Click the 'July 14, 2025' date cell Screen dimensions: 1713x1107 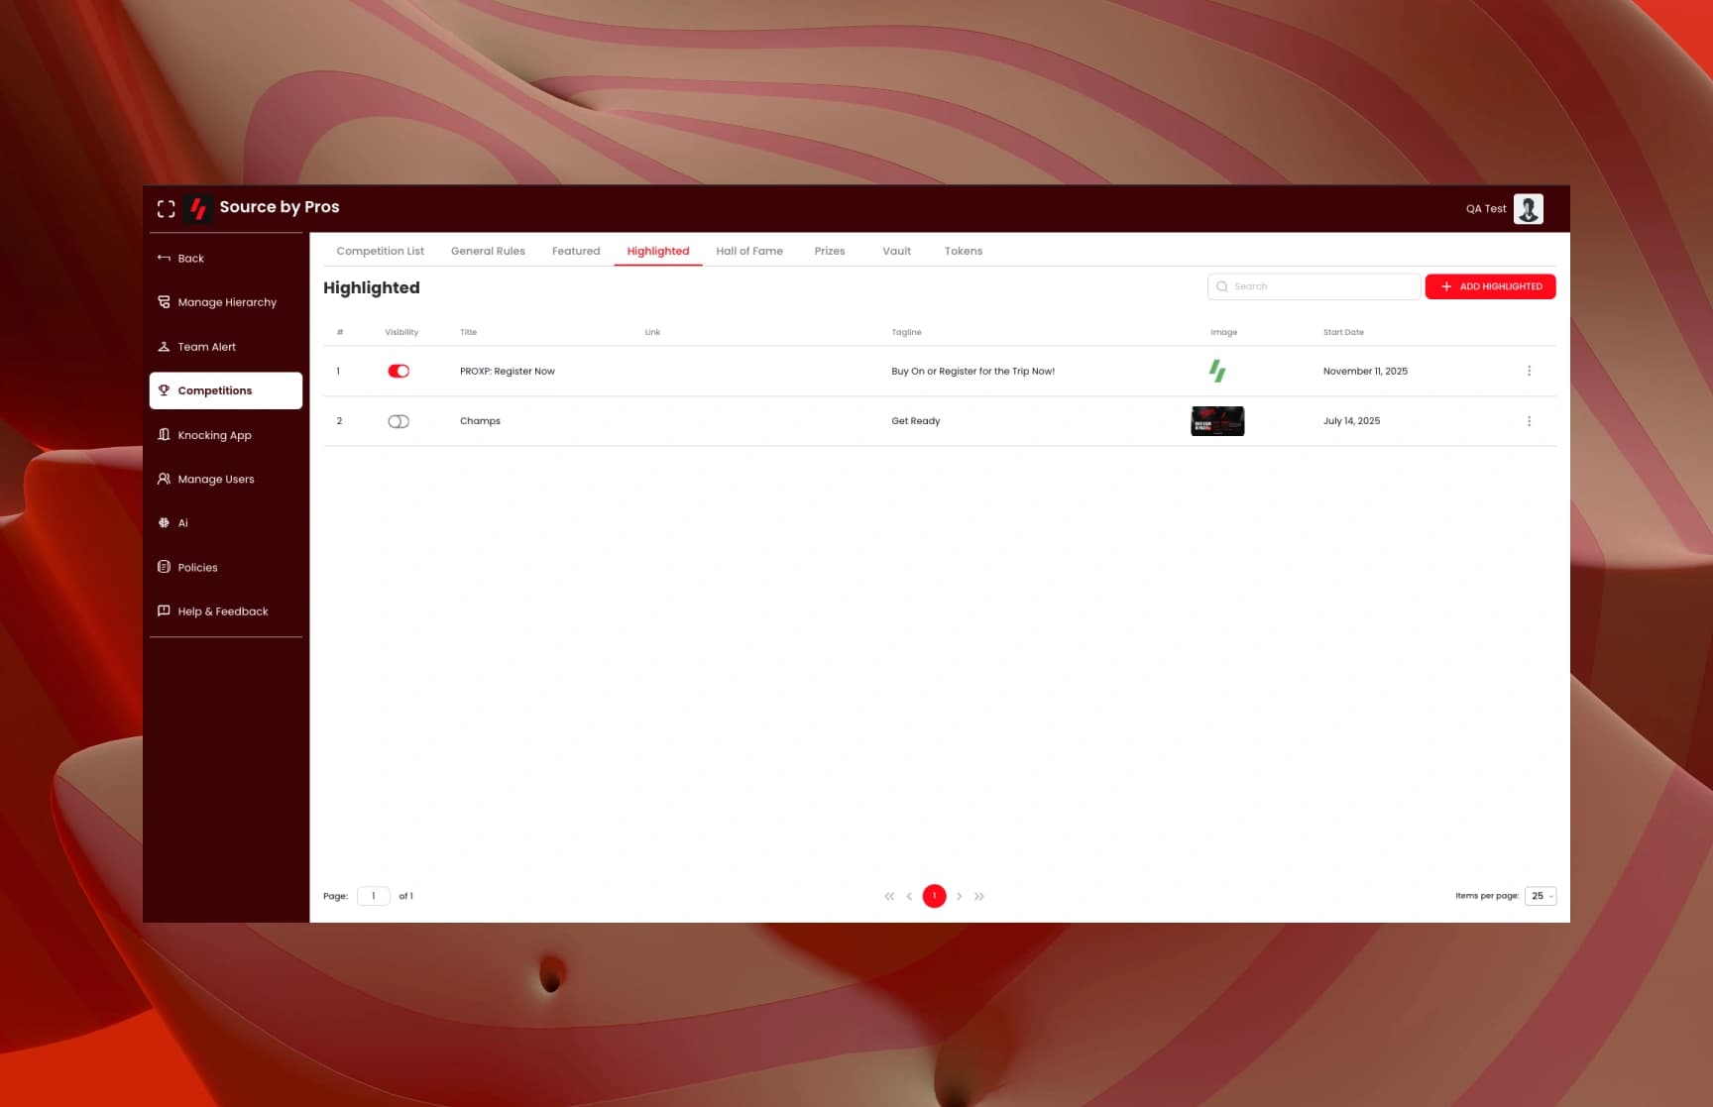(x=1351, y=421)
